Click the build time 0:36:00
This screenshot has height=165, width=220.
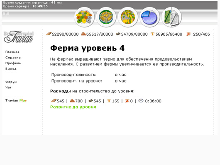pos(153,101)
